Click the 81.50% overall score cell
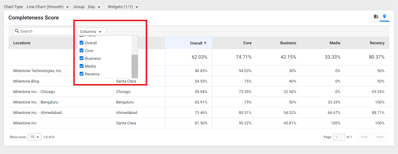This screenshot has height=154, width=398. point(201,123)
